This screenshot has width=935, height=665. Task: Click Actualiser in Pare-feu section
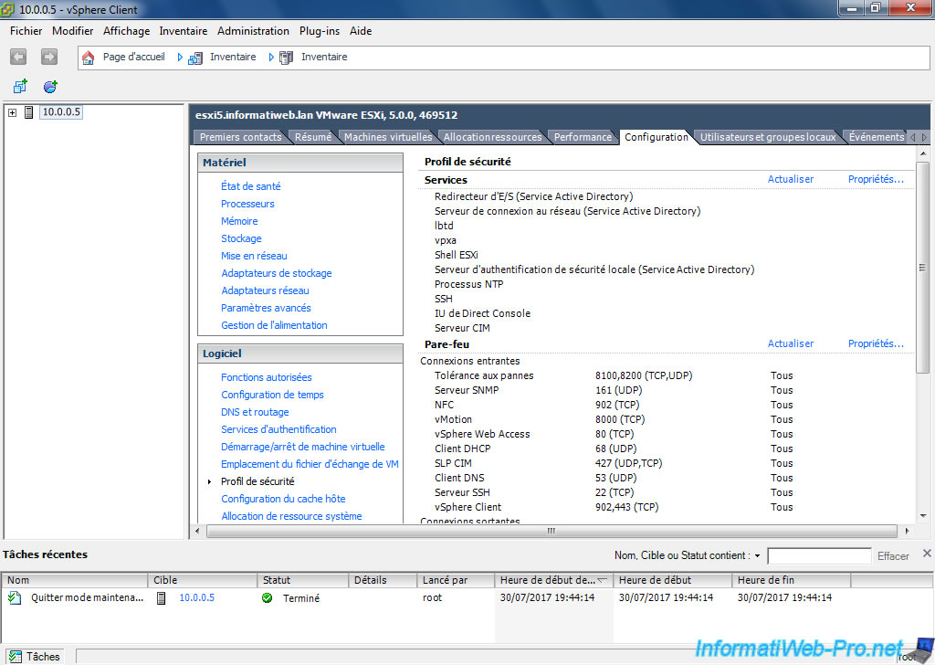pyautogui.click(x=790, y=343)
